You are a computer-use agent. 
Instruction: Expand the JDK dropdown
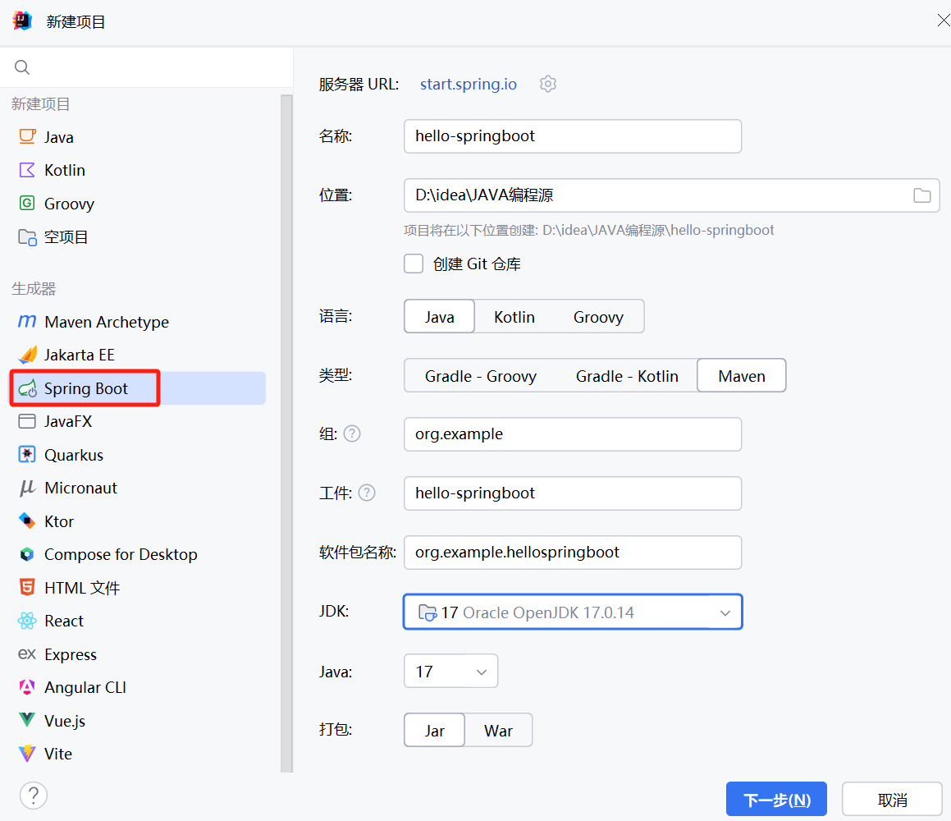point(725,612)
